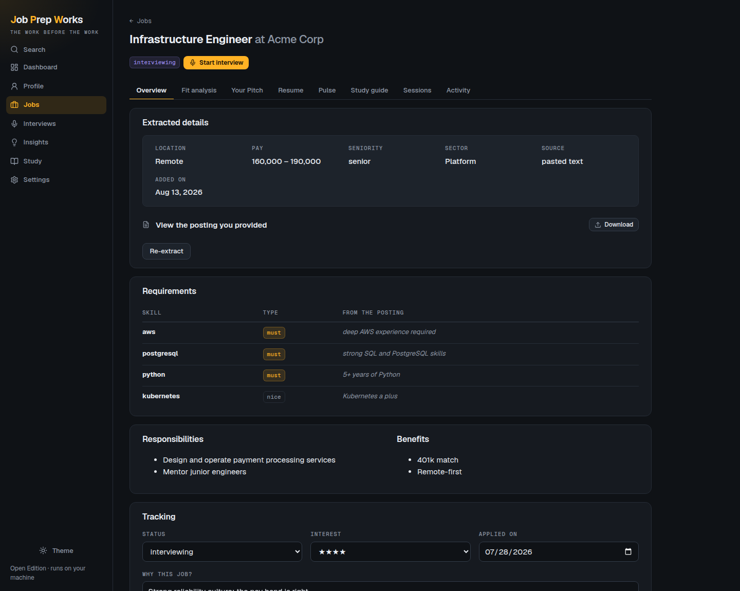Click the Profile person icon
This screenshot has height=591, width=740.
pos(14,86)
